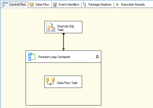Image resolution: width=153 pixels, height=108 pixels.
Task: View the Execution Results tab
Action: (x=130, y=4)
